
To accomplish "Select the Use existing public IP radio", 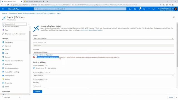I will (46, 68).
